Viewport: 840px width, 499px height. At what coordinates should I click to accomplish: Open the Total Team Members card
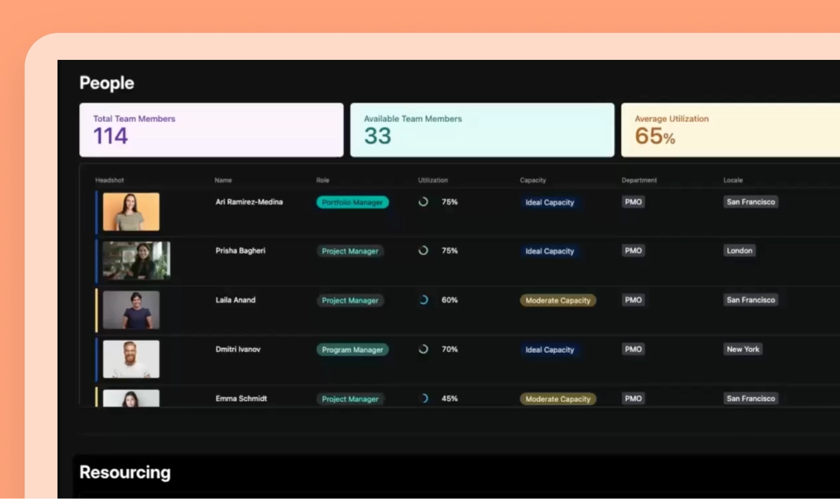(211, 130)
